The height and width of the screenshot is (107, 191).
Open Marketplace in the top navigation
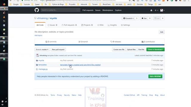tap(108, 10)
